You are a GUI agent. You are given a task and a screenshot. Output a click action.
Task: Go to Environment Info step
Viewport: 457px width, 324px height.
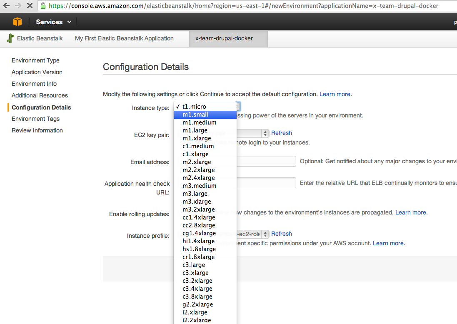pos(34,84)
